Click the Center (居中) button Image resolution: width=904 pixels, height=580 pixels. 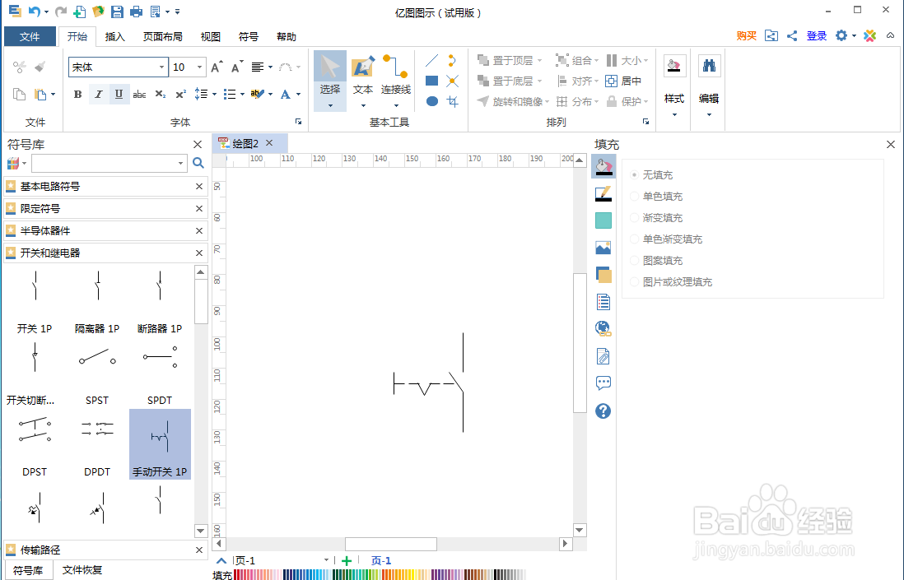coord(624,81)
